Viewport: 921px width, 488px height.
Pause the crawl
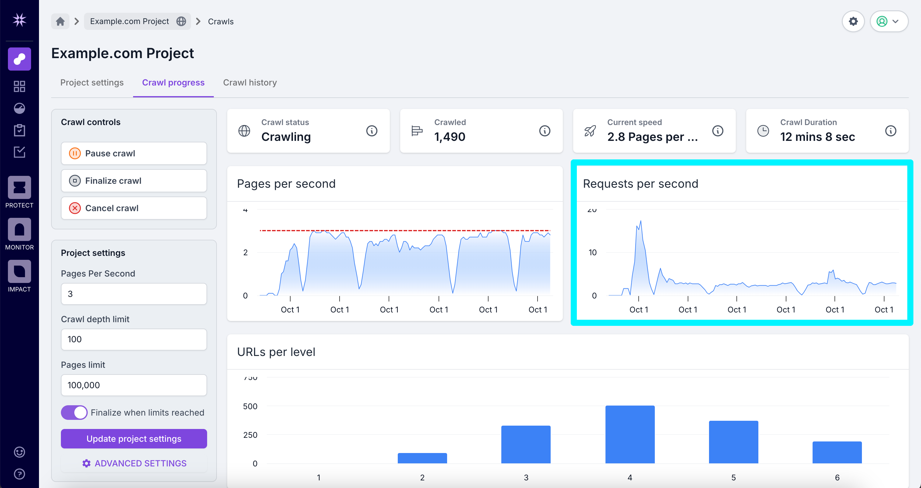[134, 153]
